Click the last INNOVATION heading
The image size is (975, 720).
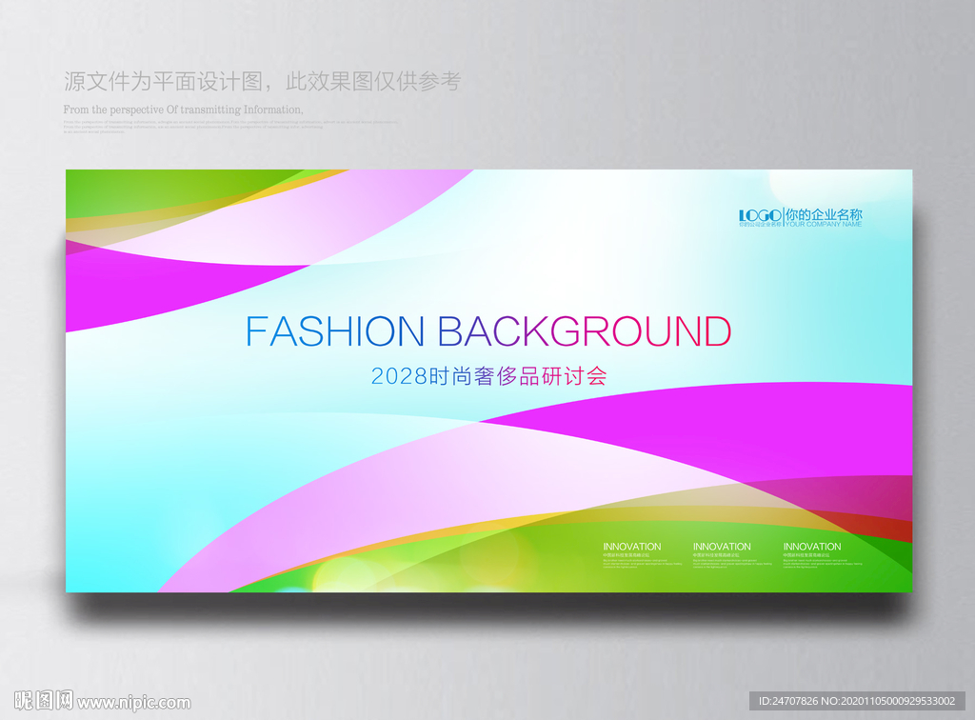pyautogui.click(x=812, y=547)
